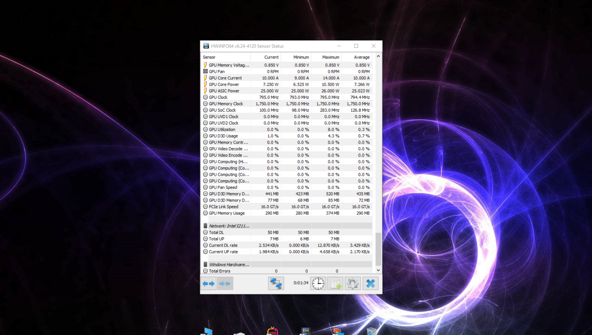Screen dimensions: 592x335
Task: Click the blue X icon in bottom toolbar
Action: [x=370, y=283]
